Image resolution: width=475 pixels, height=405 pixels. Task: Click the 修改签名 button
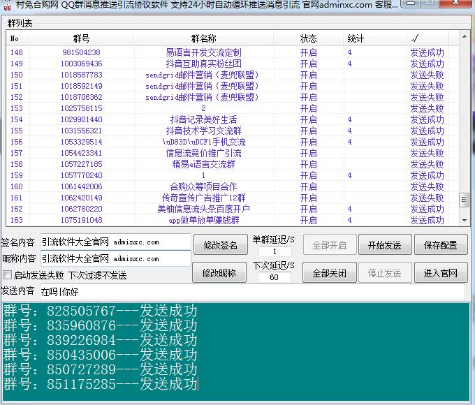pos(220,244)
